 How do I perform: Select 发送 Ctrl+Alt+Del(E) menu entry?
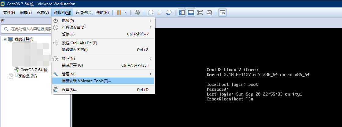click(x=103, y=43)
